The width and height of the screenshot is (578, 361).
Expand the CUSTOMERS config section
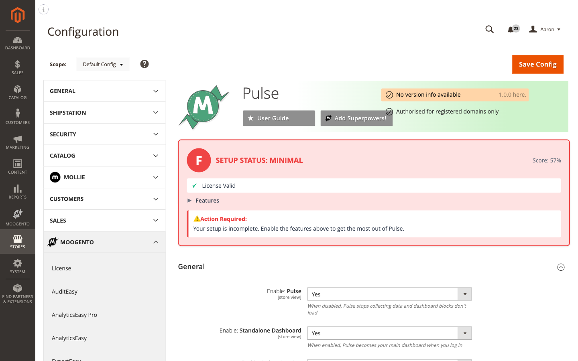coord(104,199)
